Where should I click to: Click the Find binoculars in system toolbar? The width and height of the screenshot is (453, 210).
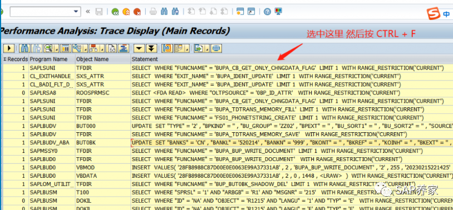coord(164,12)
